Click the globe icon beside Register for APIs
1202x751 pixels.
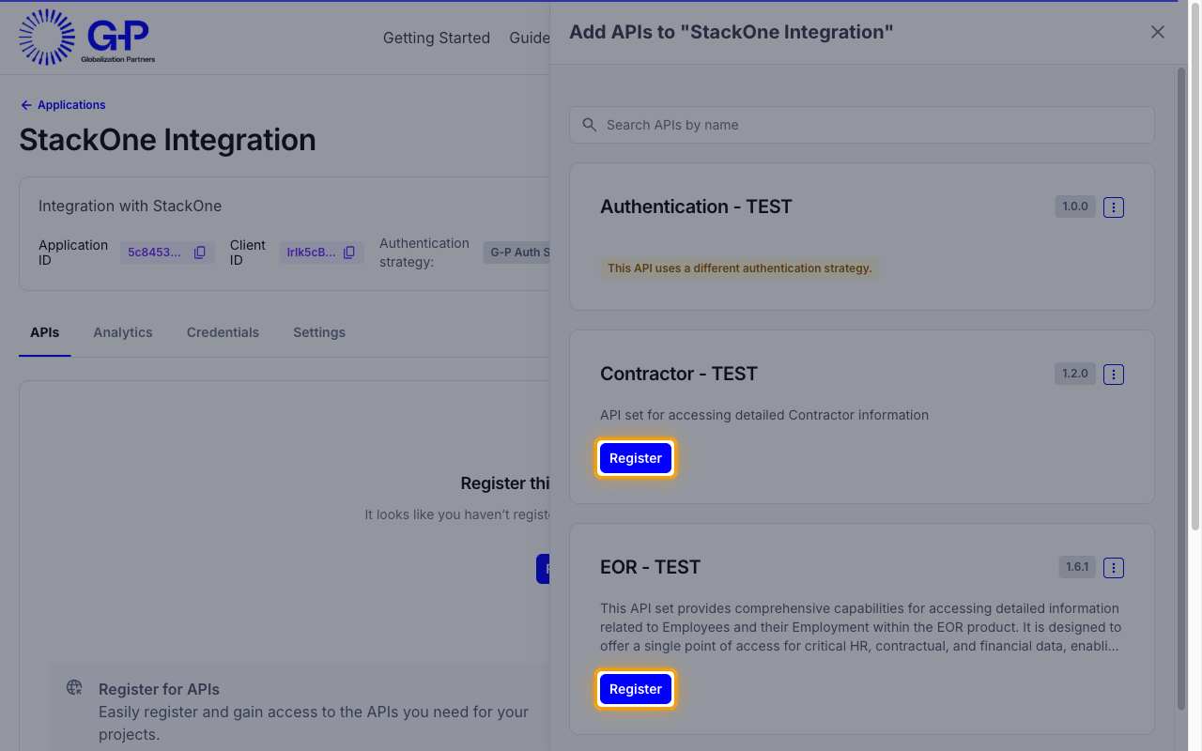point(74,687)
